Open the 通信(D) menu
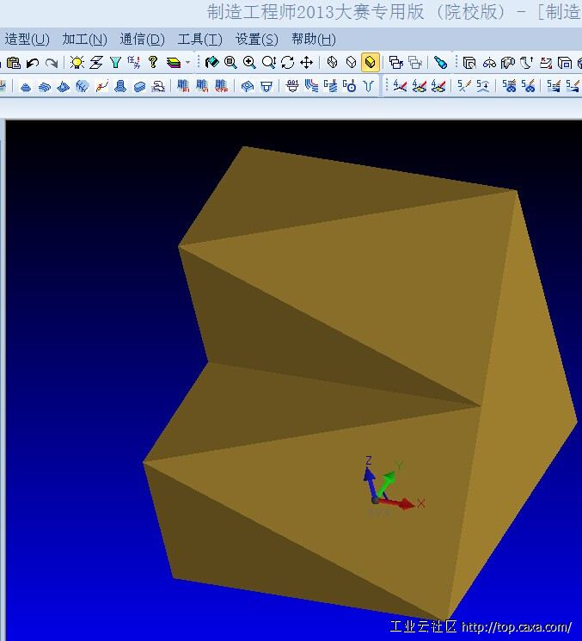Image resolution: width=582 pixels, height=641 pixels. pyautogui.click(x=142, y=40)
